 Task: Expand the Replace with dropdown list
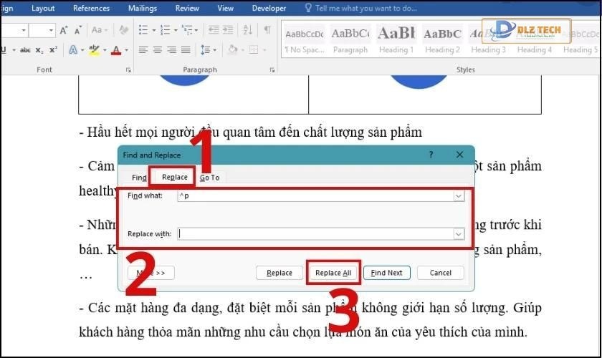[458, 233]
